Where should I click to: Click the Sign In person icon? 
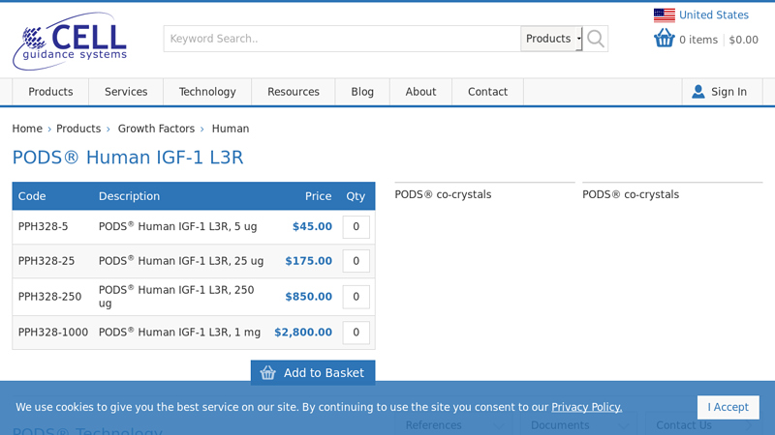coord(697,92)
